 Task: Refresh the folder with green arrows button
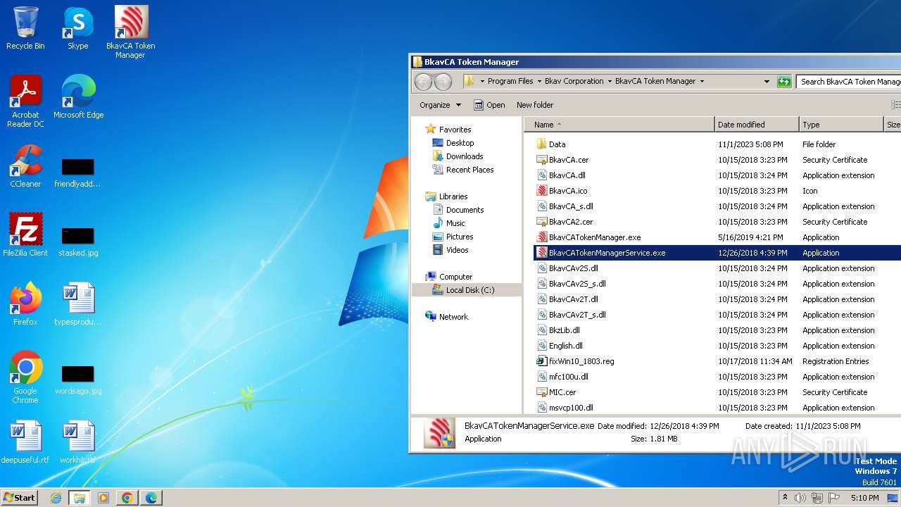point(784,82)
